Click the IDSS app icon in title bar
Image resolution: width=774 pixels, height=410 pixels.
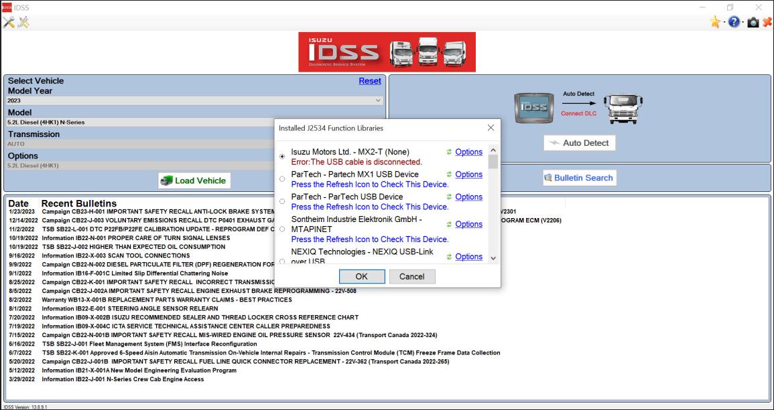[x=7, y=7]
